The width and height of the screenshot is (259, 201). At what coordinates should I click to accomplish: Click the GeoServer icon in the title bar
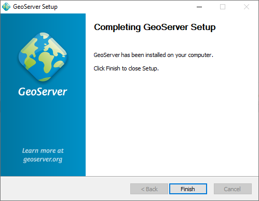click(6, 7)
